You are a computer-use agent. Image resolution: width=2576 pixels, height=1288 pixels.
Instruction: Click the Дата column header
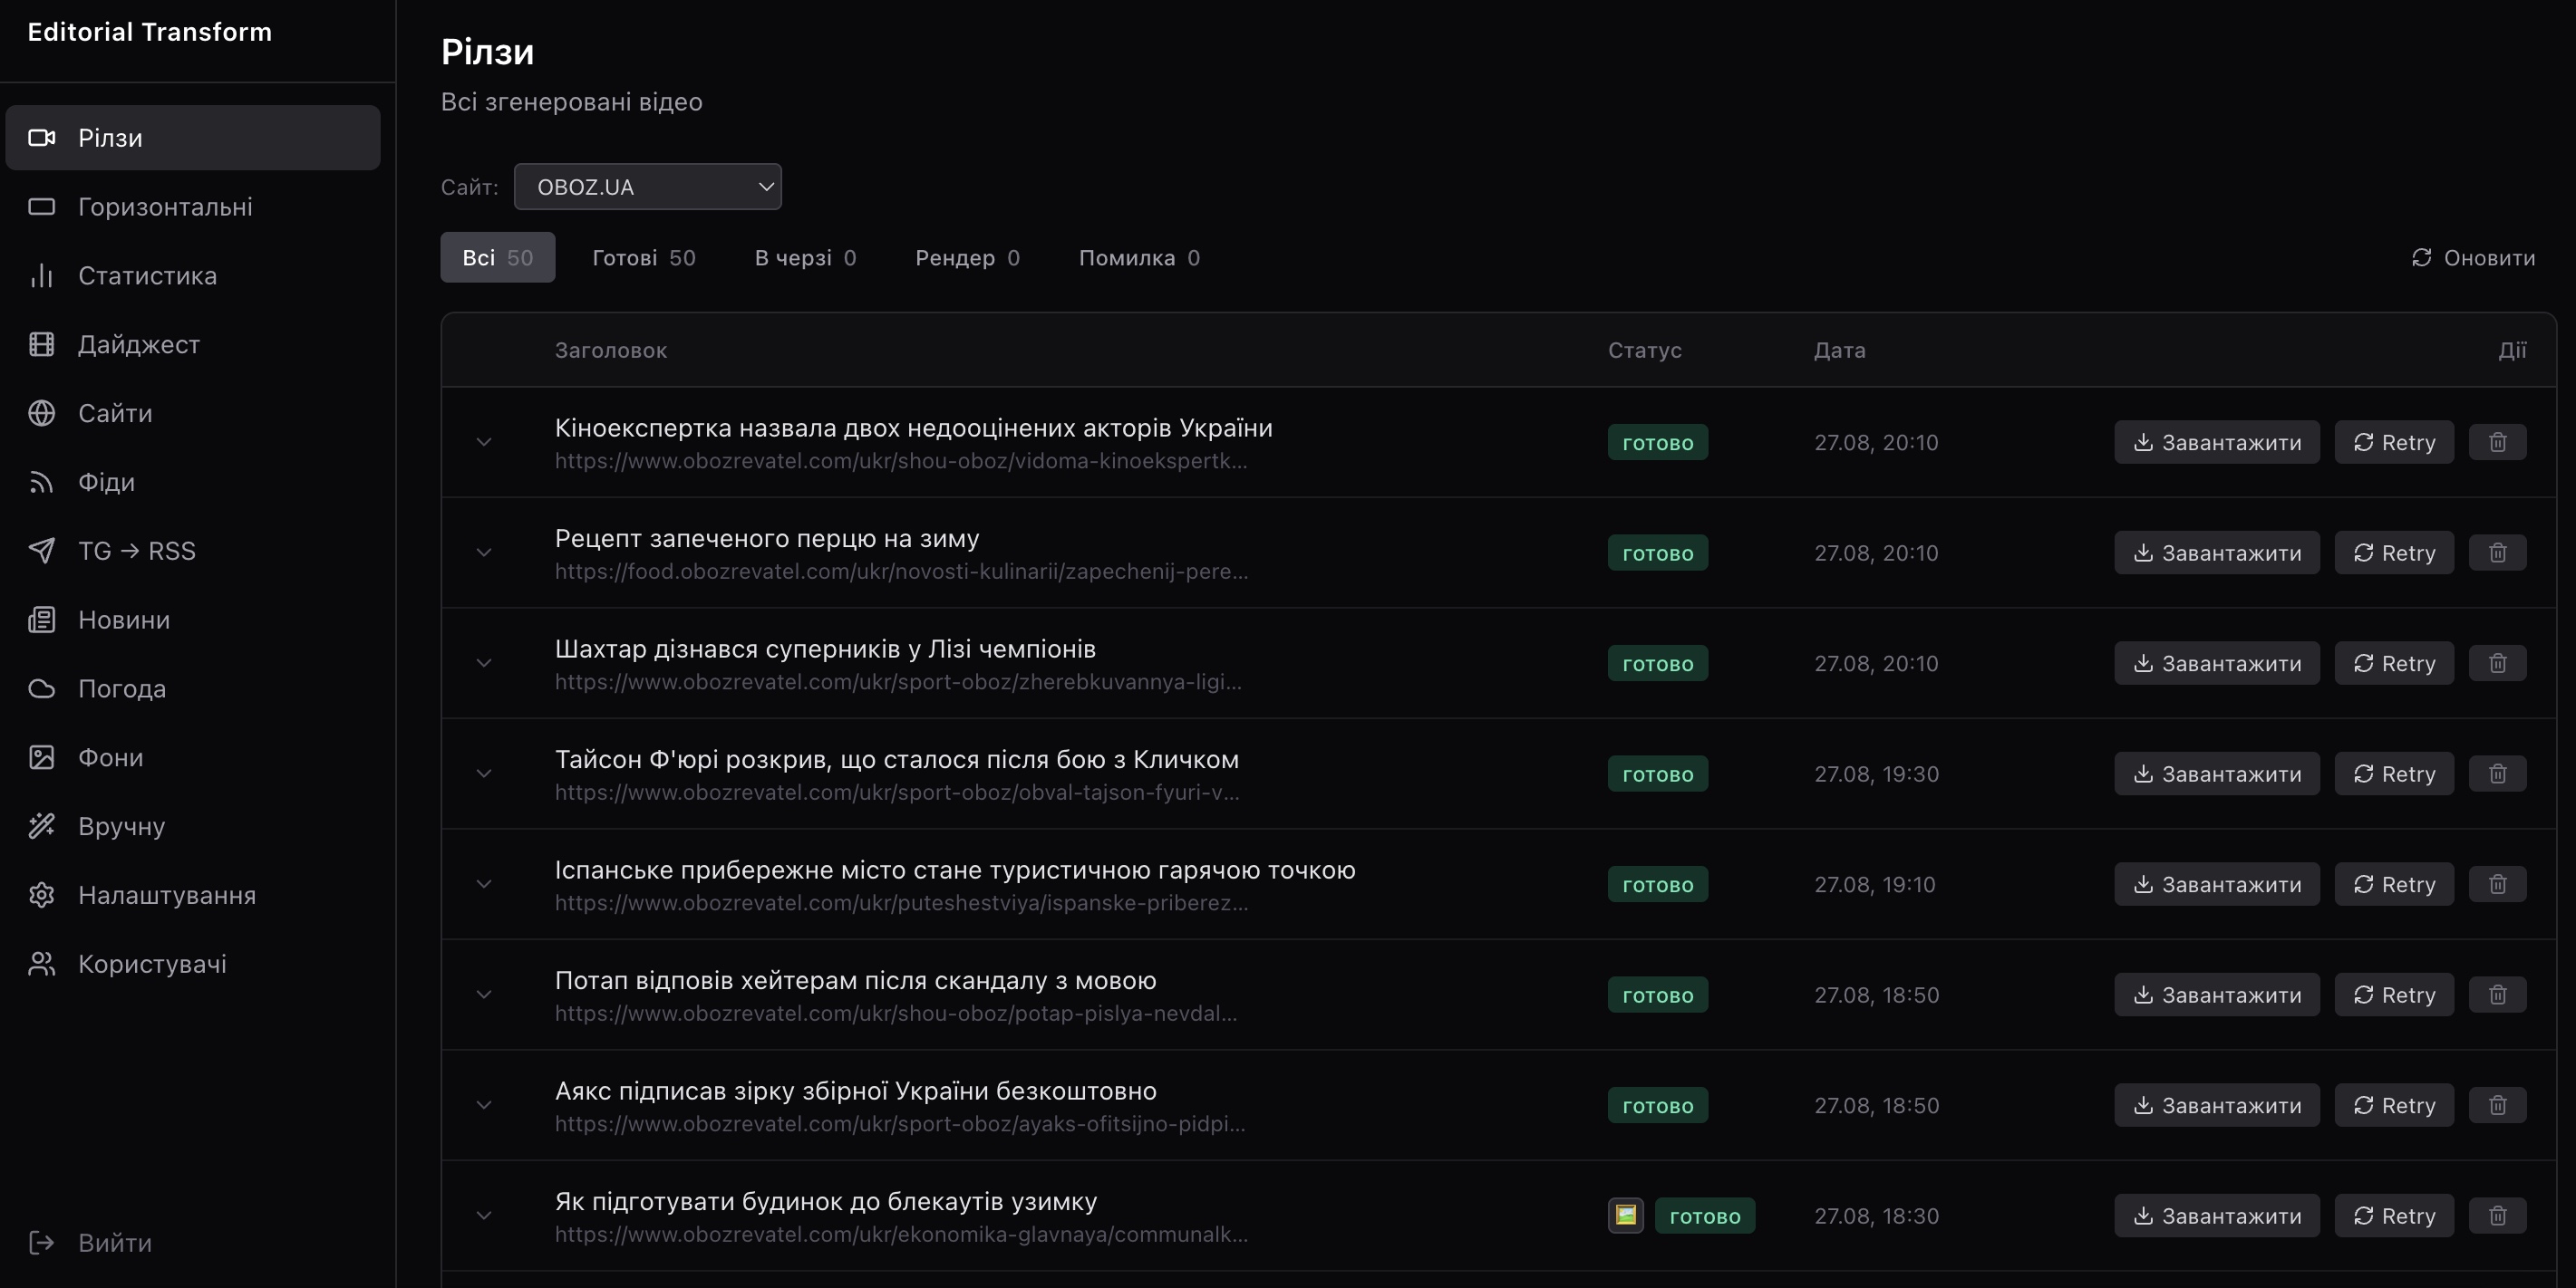[x=1839, y=351]
